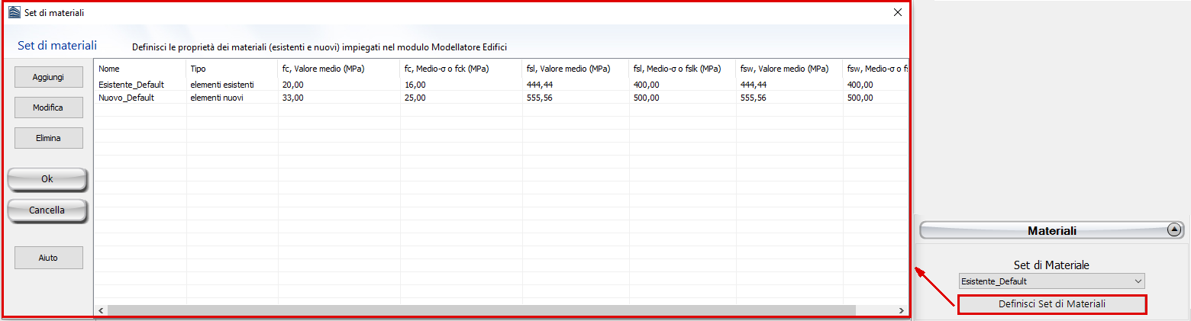Click Definisci Set di Materiali button

pos(1052,304)
